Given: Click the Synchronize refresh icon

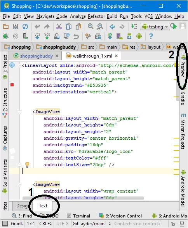Looking at the screenshot, I should (x=25, y=26).
